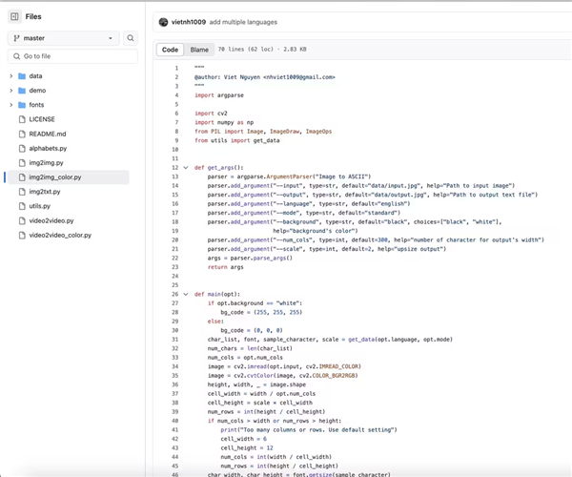Click the fonts folder icon
This screenshot has height=477, width=572.
click(x=22, y=105)
